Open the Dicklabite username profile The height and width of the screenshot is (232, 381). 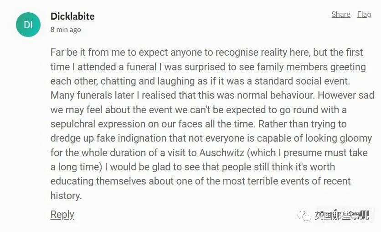(72, 16)
